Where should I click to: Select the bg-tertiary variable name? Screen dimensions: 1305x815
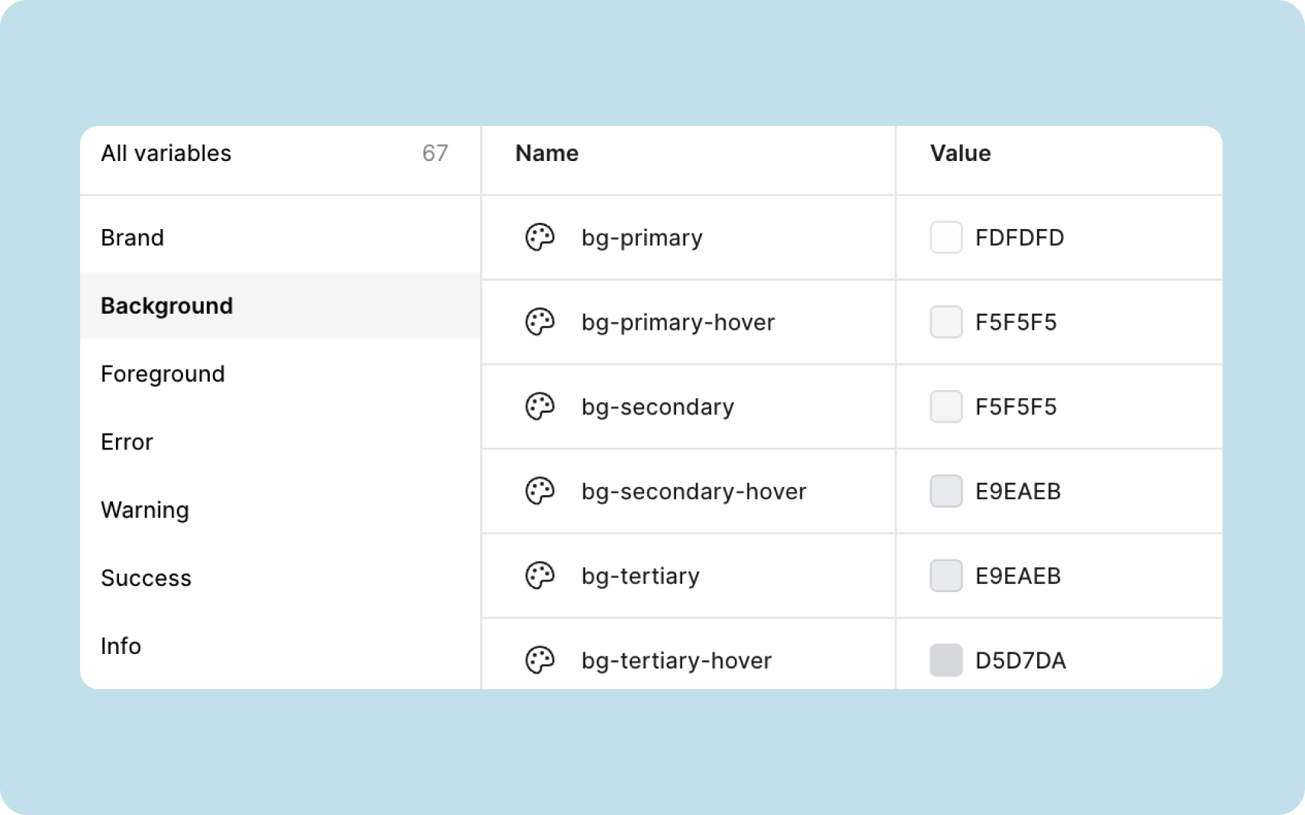click(640, 577)
